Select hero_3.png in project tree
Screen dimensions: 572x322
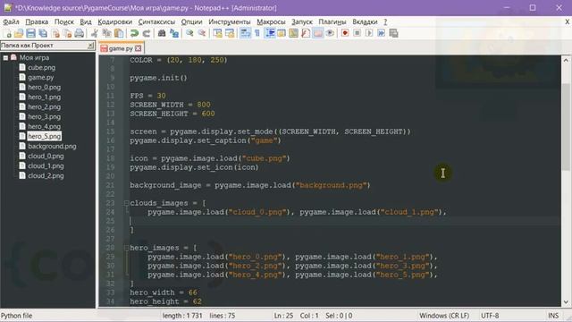point(44,117)
